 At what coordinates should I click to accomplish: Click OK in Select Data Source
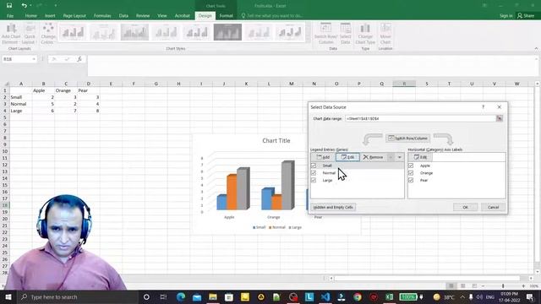[465, 207]
